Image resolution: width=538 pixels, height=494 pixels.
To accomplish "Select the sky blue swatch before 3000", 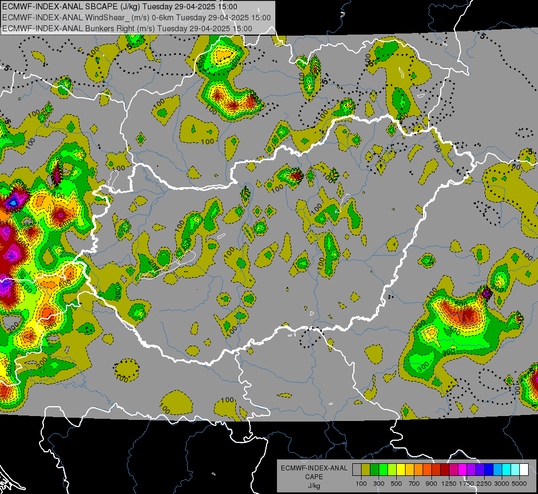I will [x=497, y=469].
